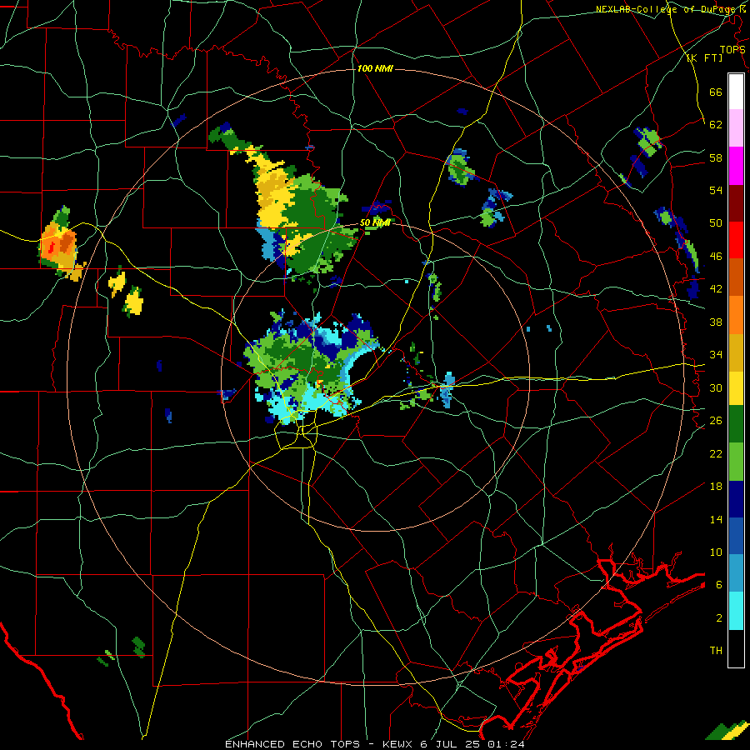Click the "10" legend value
Viewport: 750px width, 750px height.
[716, 552]
